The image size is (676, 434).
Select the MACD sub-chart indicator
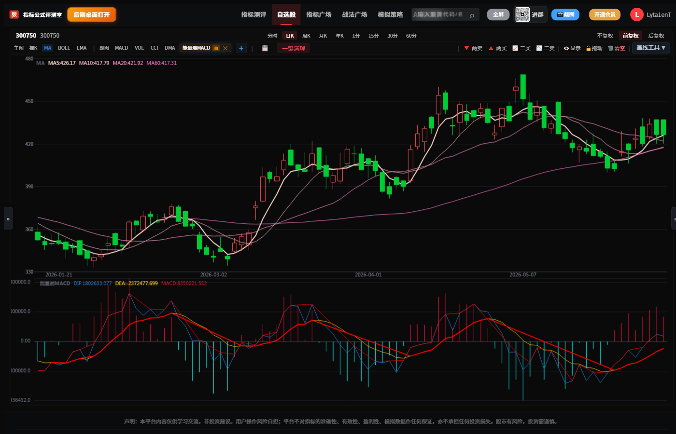(x=122, y=48)
